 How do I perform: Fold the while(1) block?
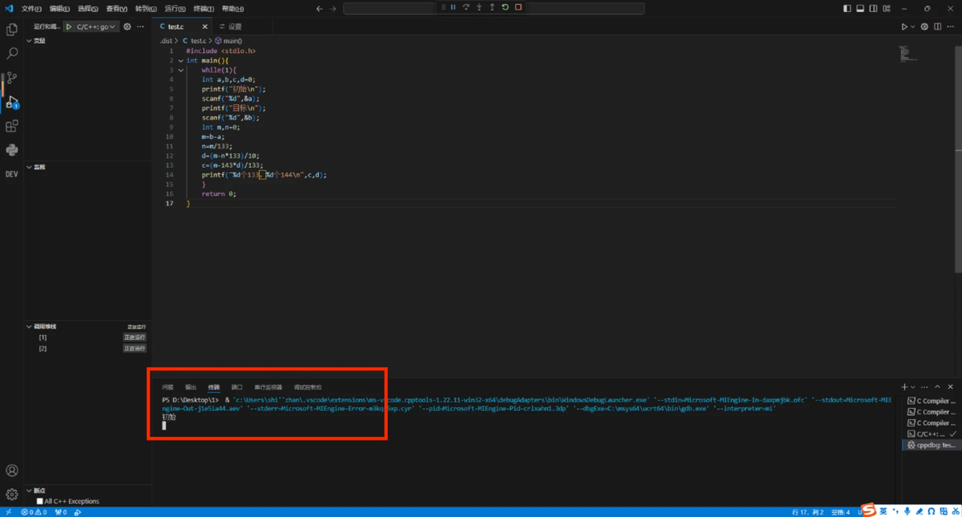click(181, 70)
